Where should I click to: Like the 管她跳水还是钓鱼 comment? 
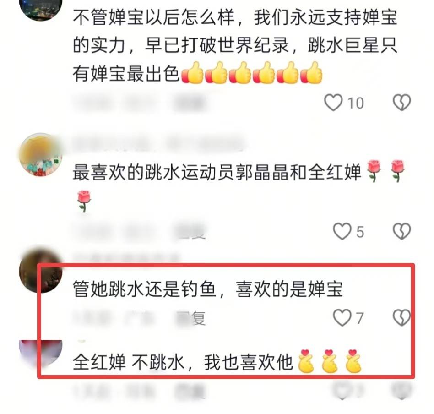pos(342,317)
